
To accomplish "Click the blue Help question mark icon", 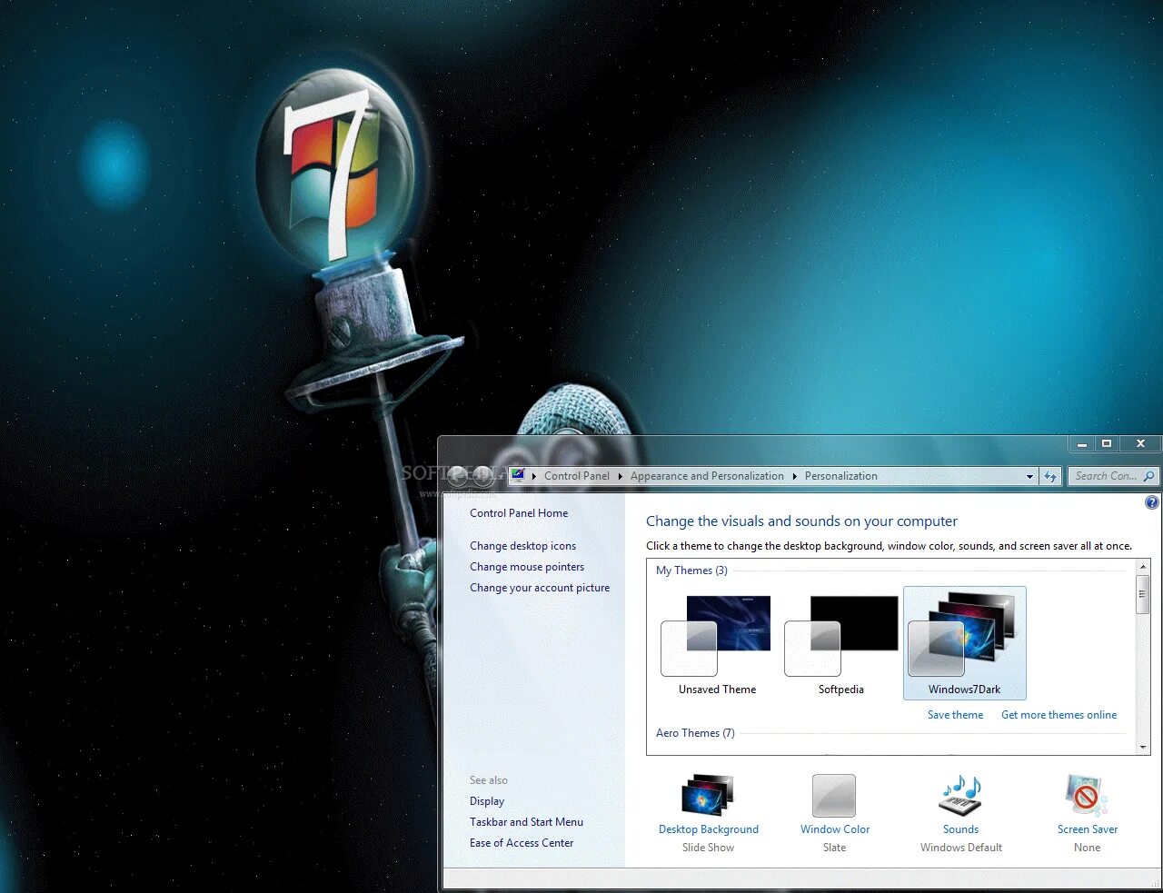I will coord(1151,501).
